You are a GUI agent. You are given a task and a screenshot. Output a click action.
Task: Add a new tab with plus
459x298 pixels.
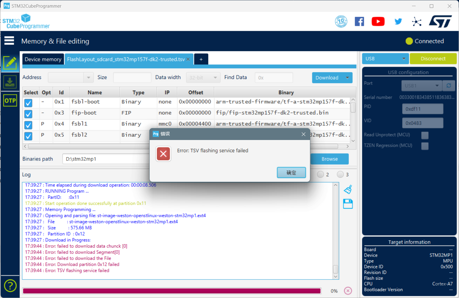[201, 59]
